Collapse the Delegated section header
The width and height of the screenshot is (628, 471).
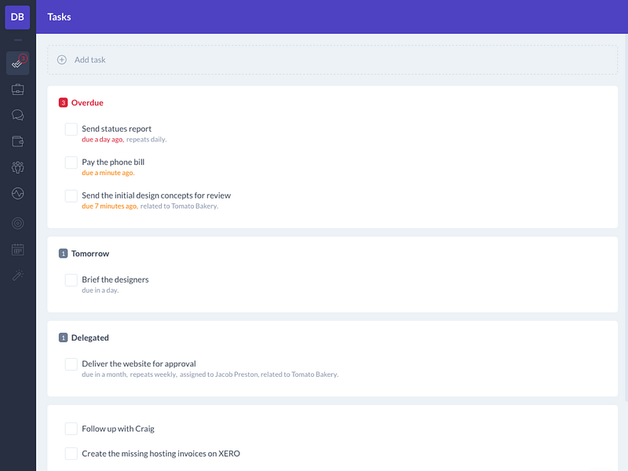point(84,338)
